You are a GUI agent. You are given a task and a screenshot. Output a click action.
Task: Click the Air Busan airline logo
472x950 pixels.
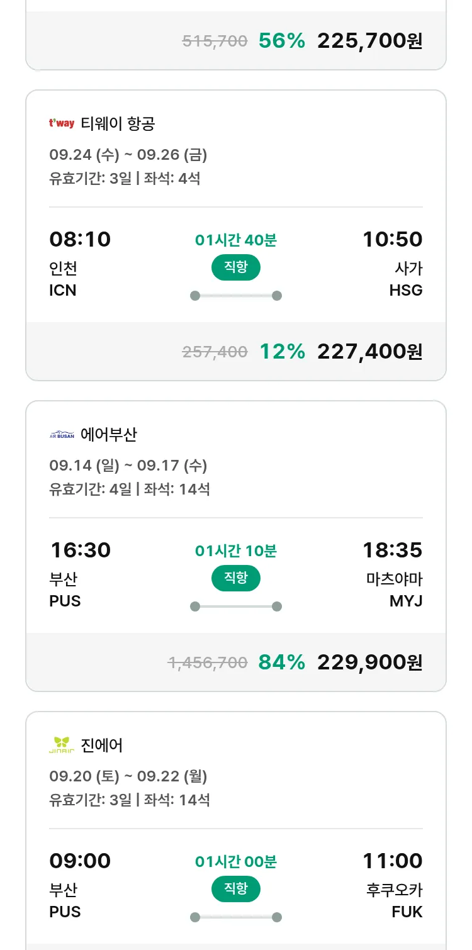[62, 434]
